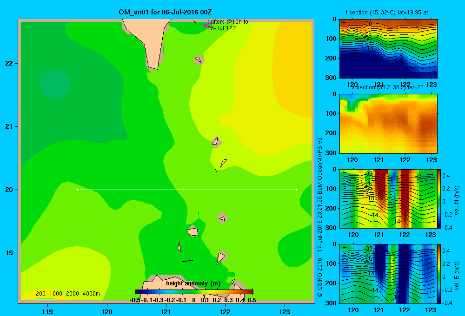Click the small island near latitude 22 east of Taiwan
465x316 pixels.
[199, 60]
